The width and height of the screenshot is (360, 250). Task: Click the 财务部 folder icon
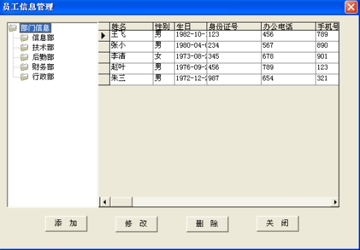pos(24,67)
